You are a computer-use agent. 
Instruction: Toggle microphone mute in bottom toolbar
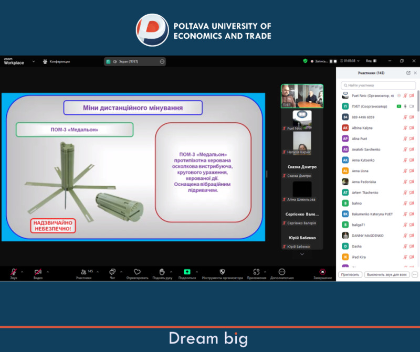(x=14, y=272)
